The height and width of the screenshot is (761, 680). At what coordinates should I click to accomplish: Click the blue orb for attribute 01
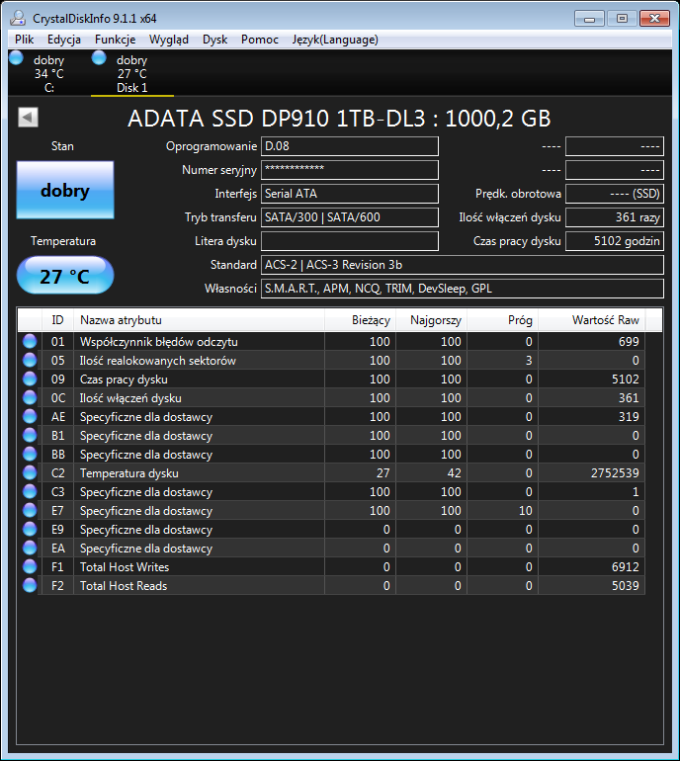pyautogui.click(x=30, y=342)
